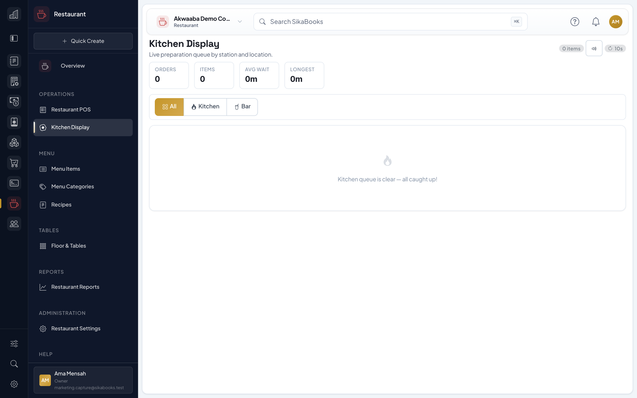Open Menu Categories in the sidebar
The image size is (637, 398).
click(83, 187)
